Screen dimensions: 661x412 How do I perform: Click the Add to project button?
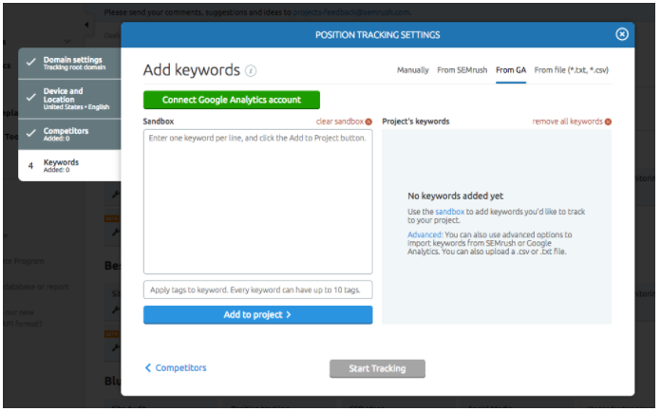coord(257,314)
